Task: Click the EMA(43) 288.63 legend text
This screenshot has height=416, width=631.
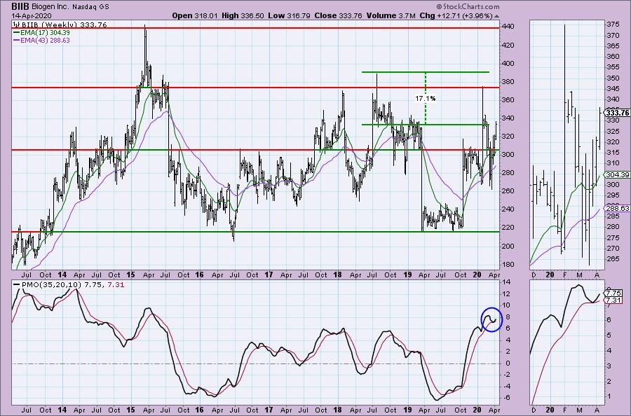Action: tap(45, 40)
